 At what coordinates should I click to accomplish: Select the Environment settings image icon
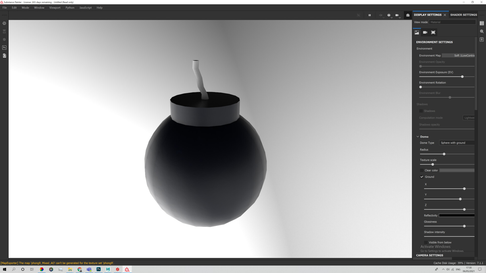pos(417,32)
